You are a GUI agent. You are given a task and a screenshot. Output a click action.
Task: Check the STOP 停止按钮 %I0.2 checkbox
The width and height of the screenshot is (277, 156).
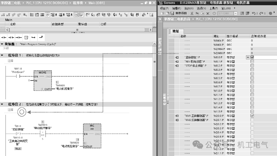tap(252, 66)
